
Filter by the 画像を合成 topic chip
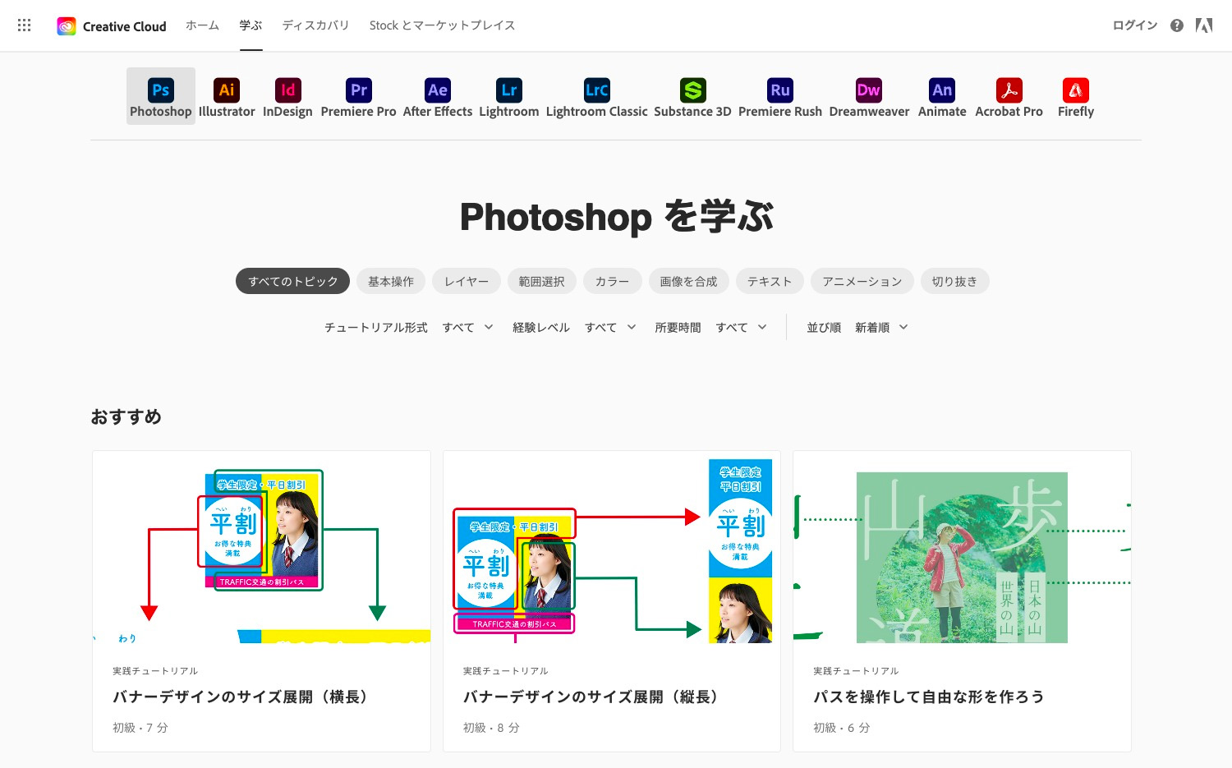tap(689, 281)
